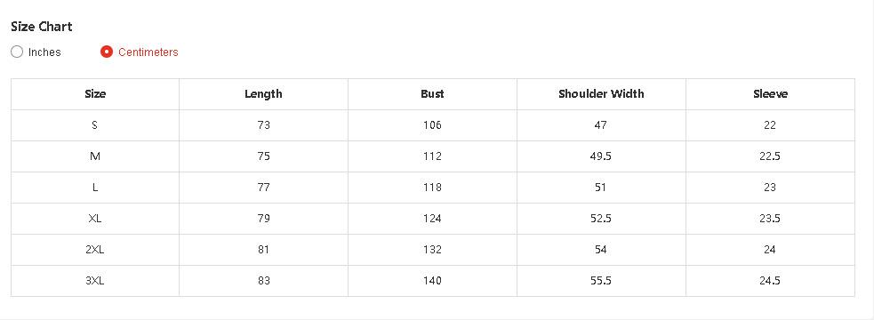This screenshot has height=320, width=874.
Task: Click the S size row label
Action: coord(95,124)
